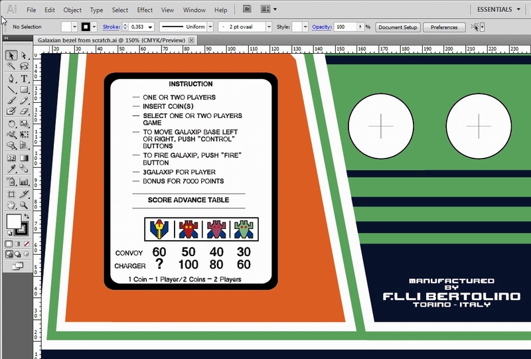Select the Type tool

click(x=24, y=78)
